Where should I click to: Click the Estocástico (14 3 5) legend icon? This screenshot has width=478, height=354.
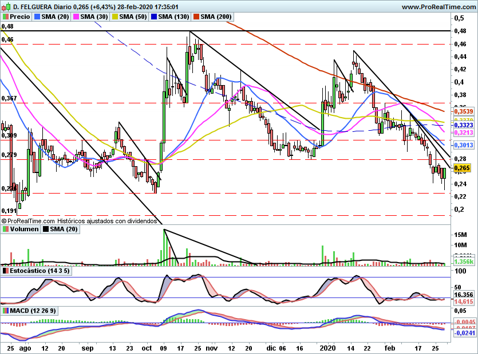pos(5,271)
